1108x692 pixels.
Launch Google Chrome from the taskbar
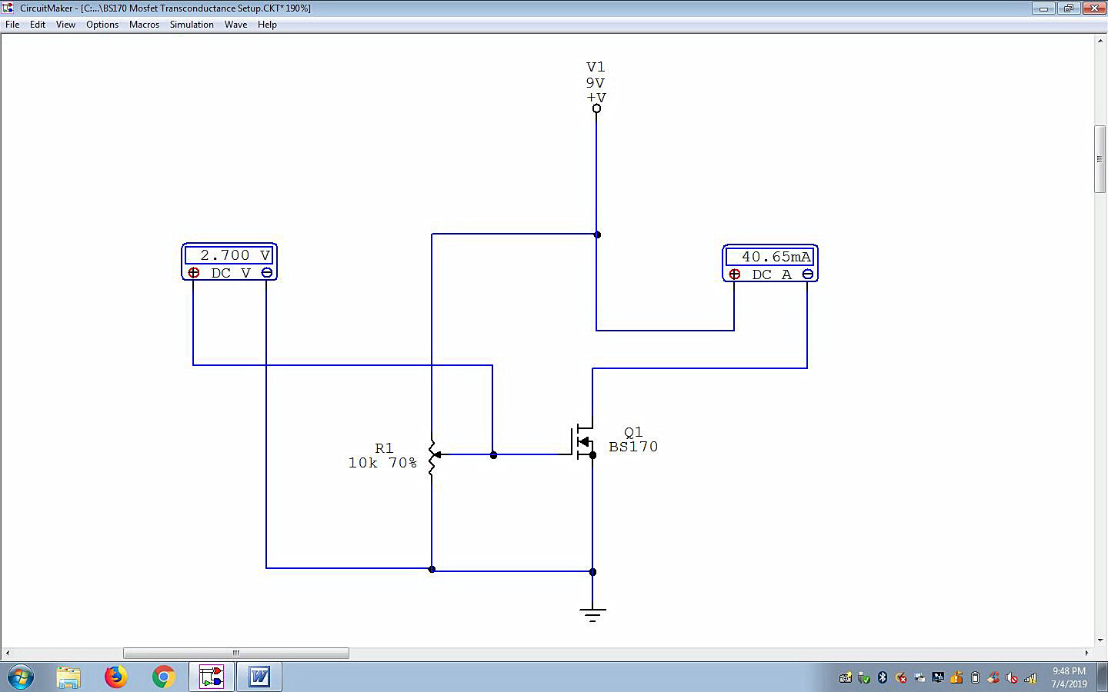163,677
